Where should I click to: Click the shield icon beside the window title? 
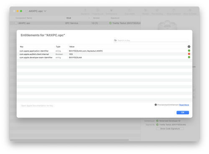27,11
